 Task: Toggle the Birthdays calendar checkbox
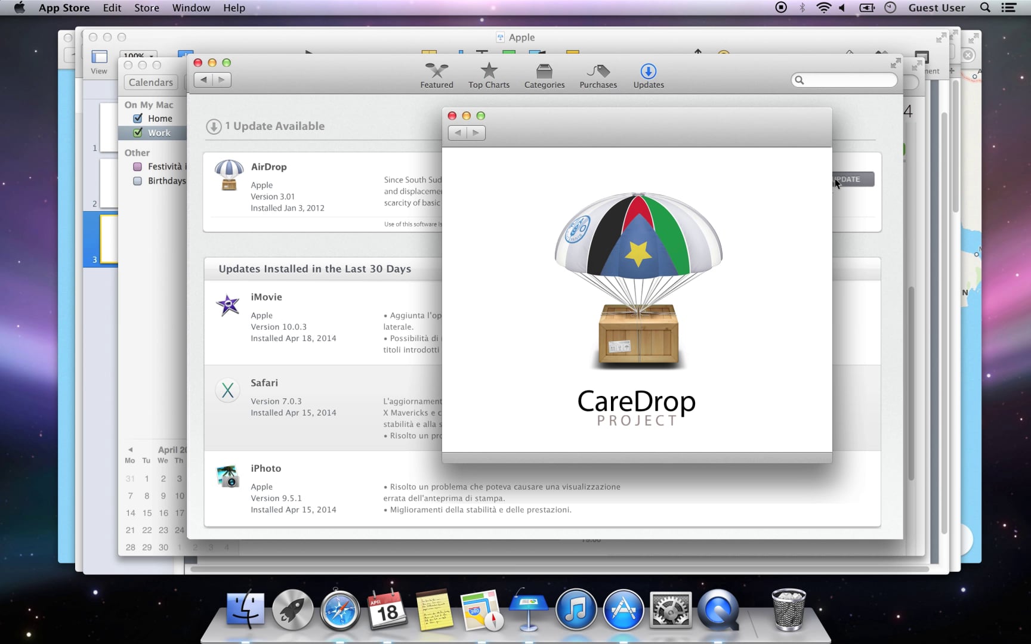pyautogui.click(x=137, y=181)
